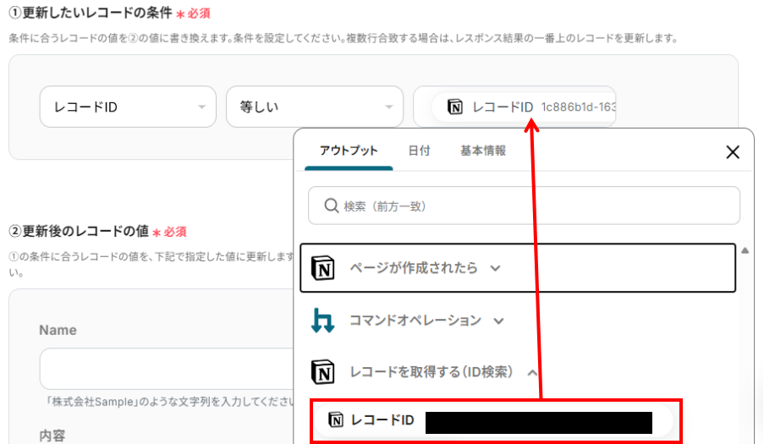Click the Name text input field
The width and height of the screenshot is (764, 444).
167,368
